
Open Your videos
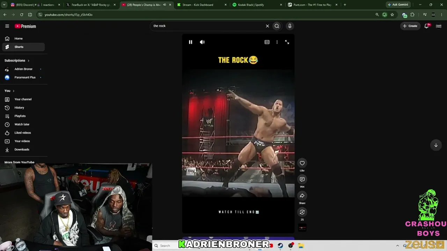tap(23, 141)
